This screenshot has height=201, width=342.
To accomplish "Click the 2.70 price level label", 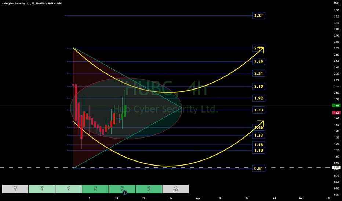I will pos(259,48).
